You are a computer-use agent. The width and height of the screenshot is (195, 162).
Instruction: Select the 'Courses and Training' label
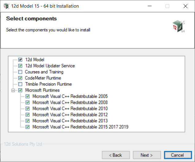pos(44,72)
